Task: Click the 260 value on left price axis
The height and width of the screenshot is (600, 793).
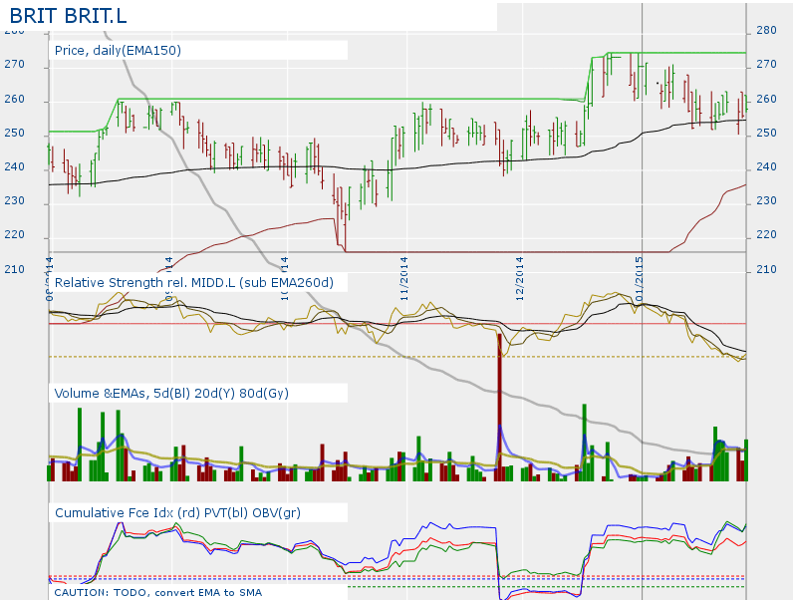Action: (14, 99)
